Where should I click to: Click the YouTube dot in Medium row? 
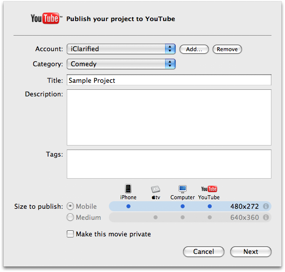[210, 217]
